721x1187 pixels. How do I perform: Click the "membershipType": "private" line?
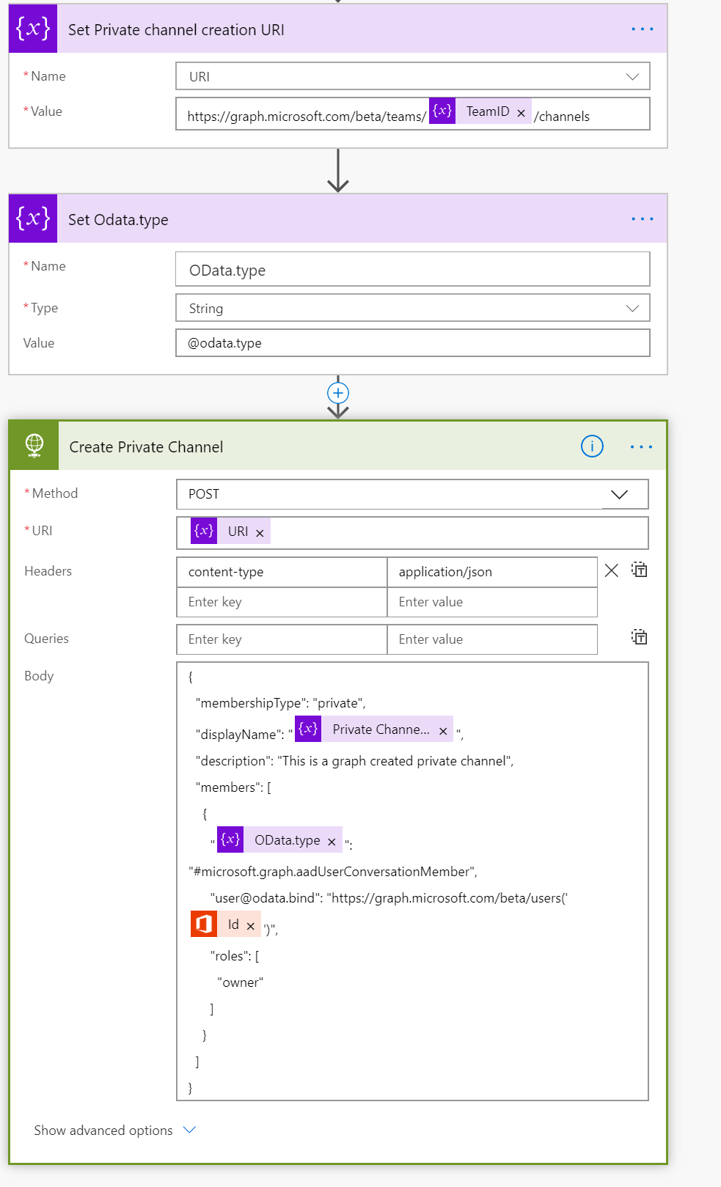tap(281, 703)
